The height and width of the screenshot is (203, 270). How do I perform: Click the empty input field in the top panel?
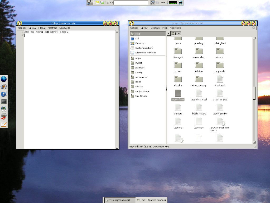coord(131,3)
